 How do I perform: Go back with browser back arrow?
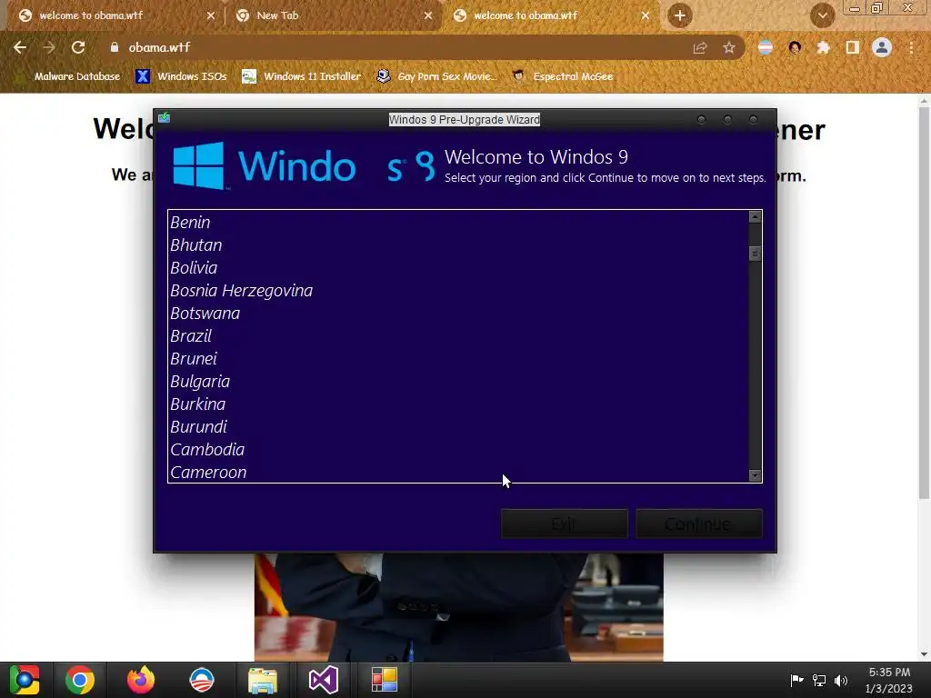[x=20, y=47]
